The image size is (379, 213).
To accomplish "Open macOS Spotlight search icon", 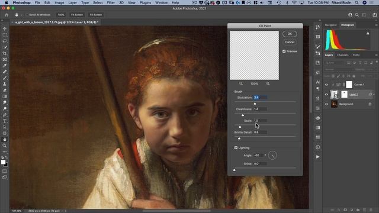I will (x=356, y=2).
